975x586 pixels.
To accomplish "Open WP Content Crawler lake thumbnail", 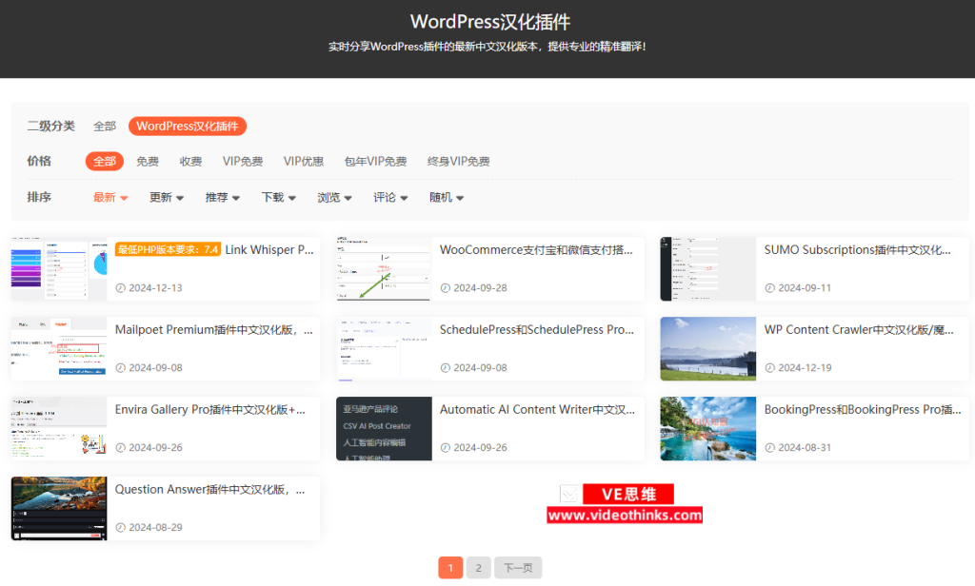I will click(x=708, y=348).
